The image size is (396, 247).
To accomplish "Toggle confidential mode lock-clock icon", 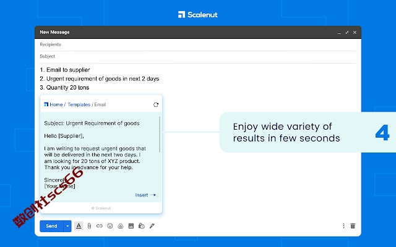I will (x=142, y=226).
